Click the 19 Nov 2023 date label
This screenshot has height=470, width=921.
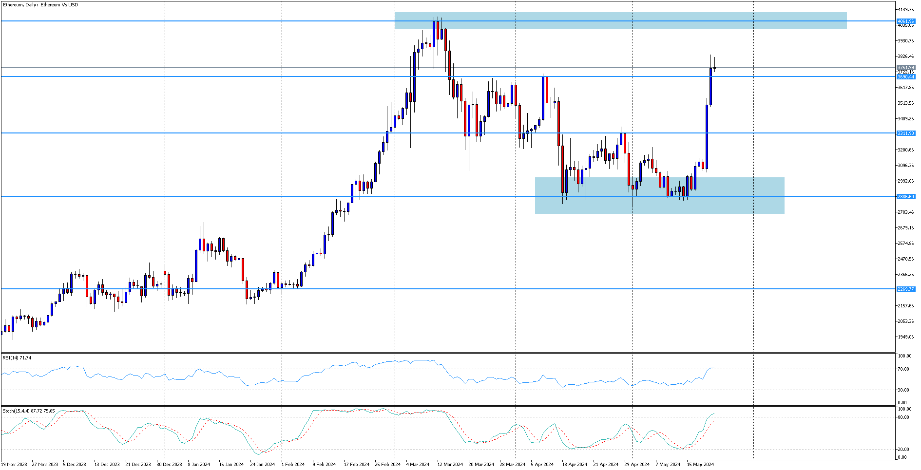(x=14, y=465)
